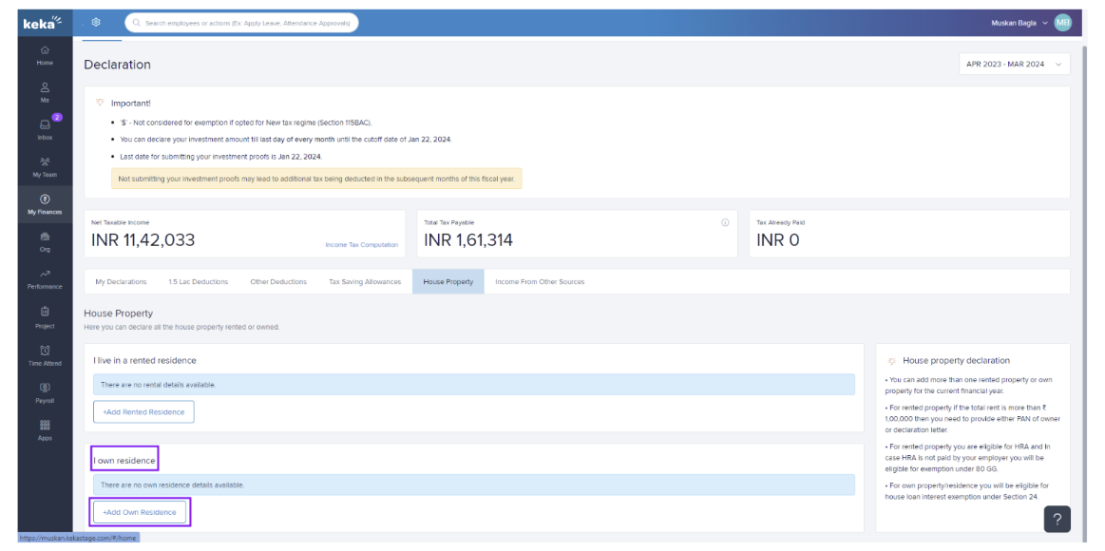Open the Org sidebar icon
1105x551 pixels.
(x=45, y=241)
